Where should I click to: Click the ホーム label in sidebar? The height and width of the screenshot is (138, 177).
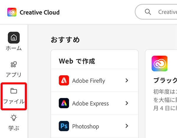14,48
